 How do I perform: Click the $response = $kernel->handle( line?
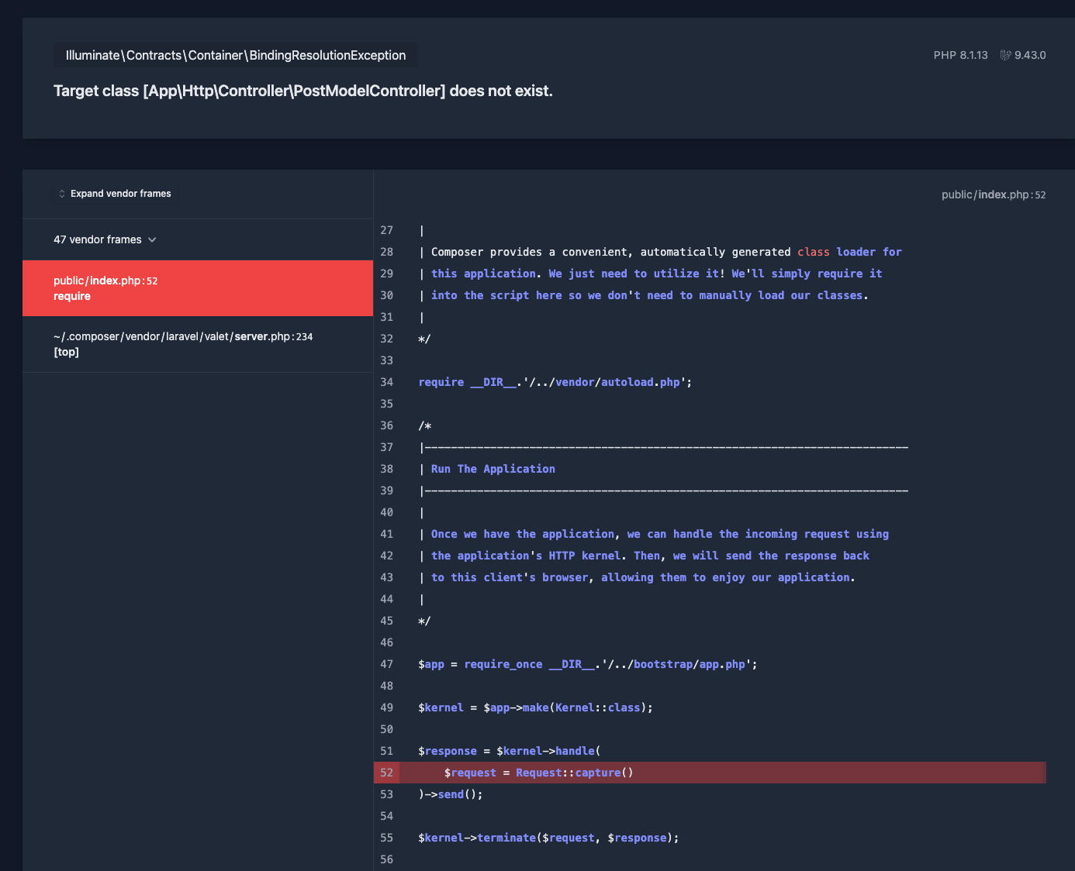coord(510,751)
